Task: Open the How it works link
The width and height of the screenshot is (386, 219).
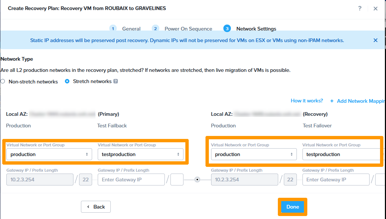Action: [x=307, y=101]
